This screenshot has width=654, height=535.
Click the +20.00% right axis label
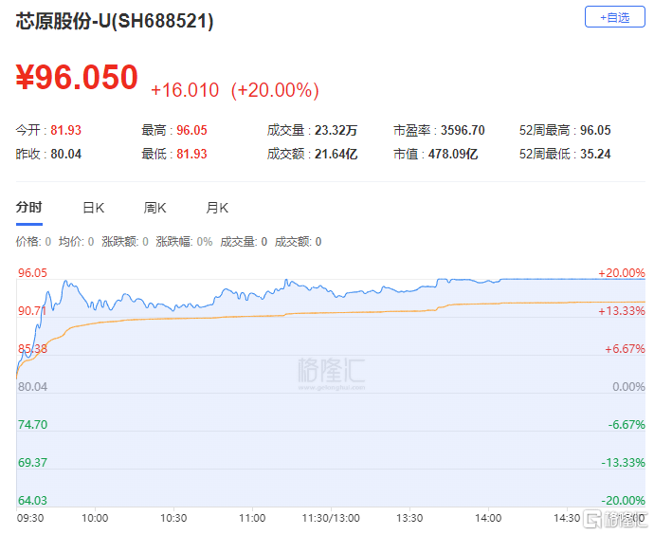point(622,273)
